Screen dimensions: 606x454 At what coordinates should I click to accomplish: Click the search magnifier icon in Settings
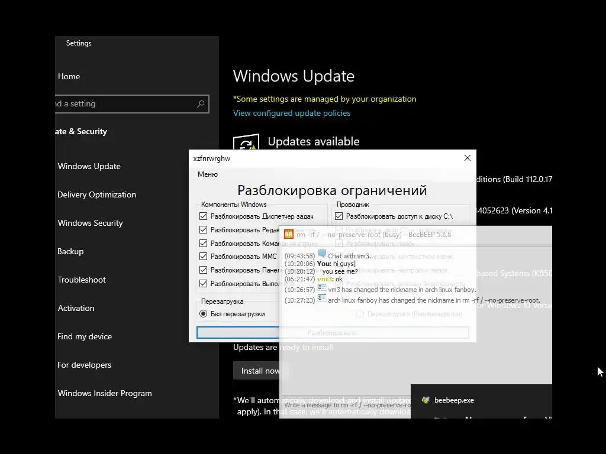click(201, 104)
